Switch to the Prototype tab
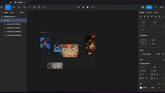This screenshot has height=93, width=165. point(149,12)
